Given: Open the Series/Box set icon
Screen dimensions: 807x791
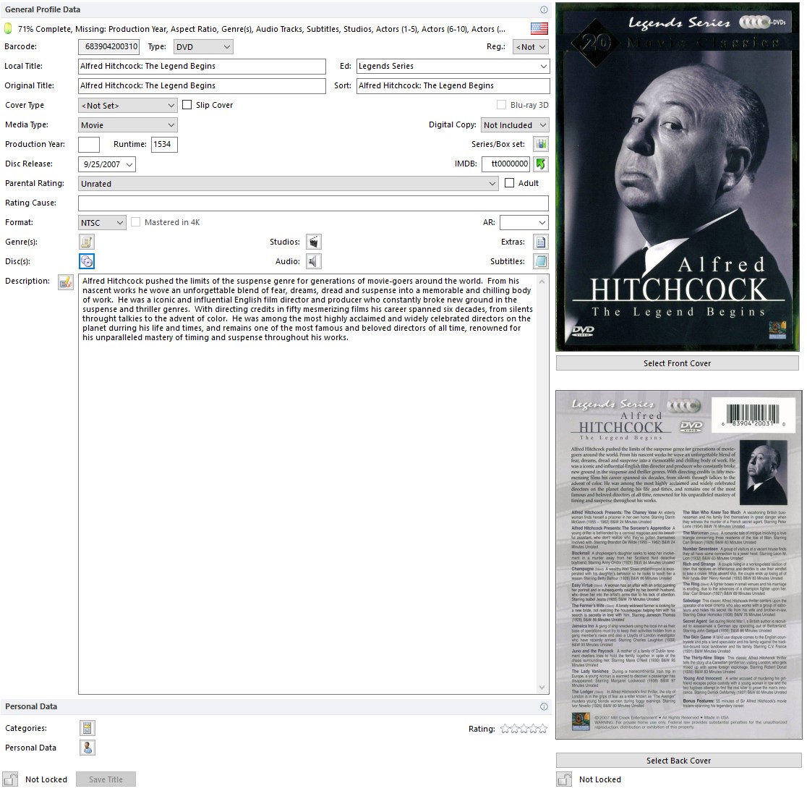Looking at the screenshot, I should (x=541, y=144).
